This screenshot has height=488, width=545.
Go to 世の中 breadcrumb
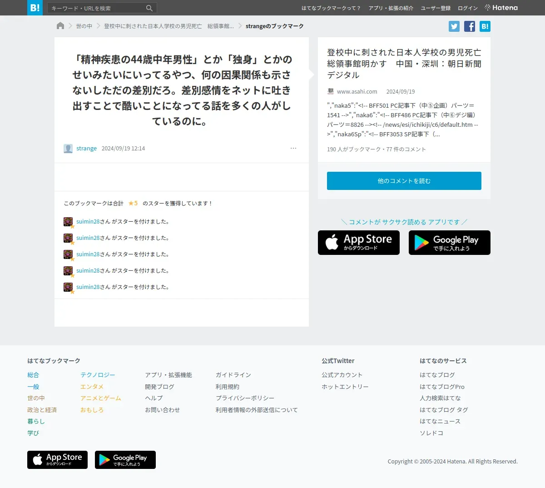click(x=84, y=26)
